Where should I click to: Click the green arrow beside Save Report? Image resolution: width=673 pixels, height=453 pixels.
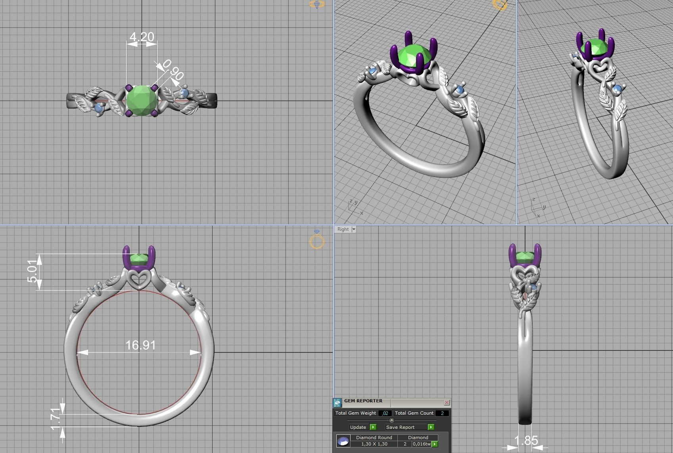click(431, 427)
